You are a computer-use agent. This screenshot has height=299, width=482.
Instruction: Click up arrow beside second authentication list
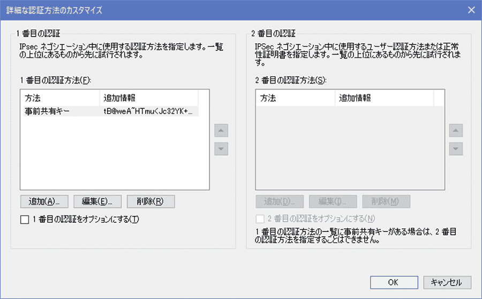(456, 130)
